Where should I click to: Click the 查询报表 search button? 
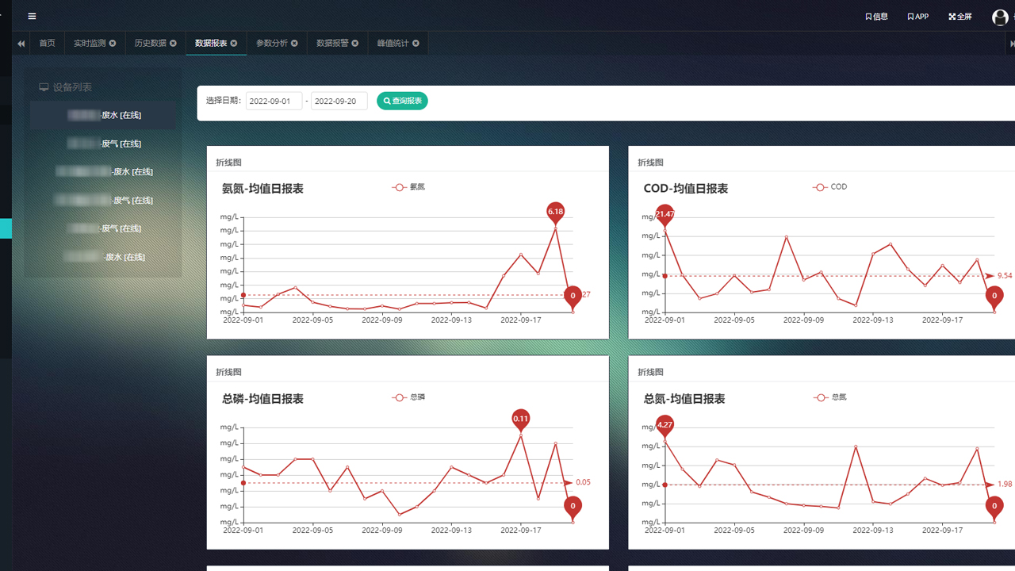pos(402,101)
